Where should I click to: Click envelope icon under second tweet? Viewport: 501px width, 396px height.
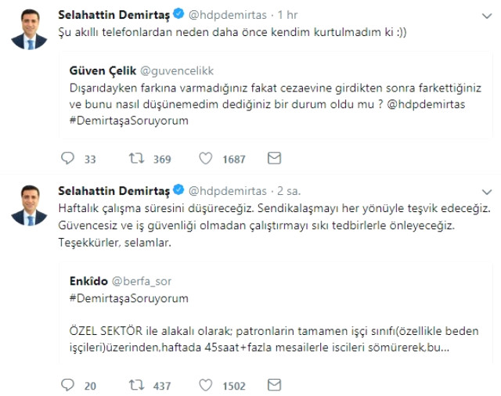tap(274, 385)
